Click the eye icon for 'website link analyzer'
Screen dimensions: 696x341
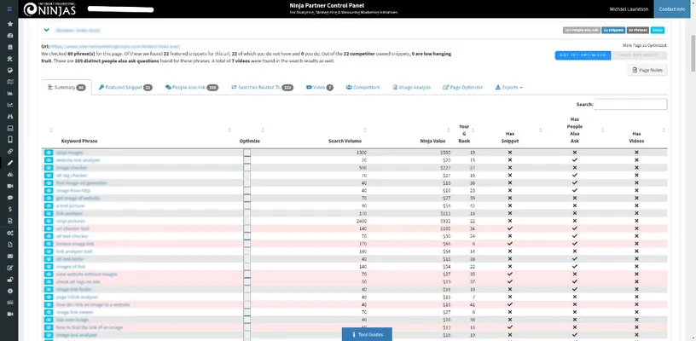49,160
